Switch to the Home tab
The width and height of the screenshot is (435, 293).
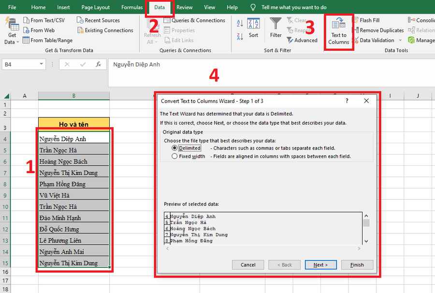pyautogui.click(x=38, y=7)
